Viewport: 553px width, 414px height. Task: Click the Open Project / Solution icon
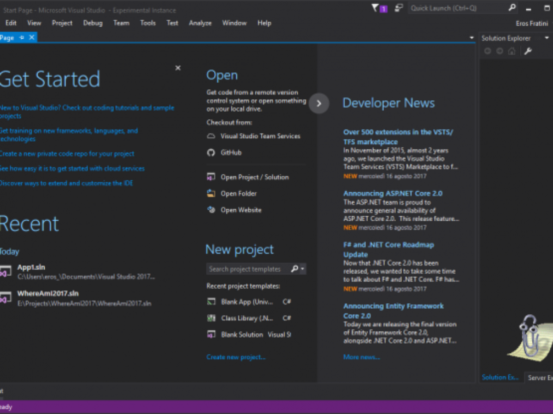211,177
